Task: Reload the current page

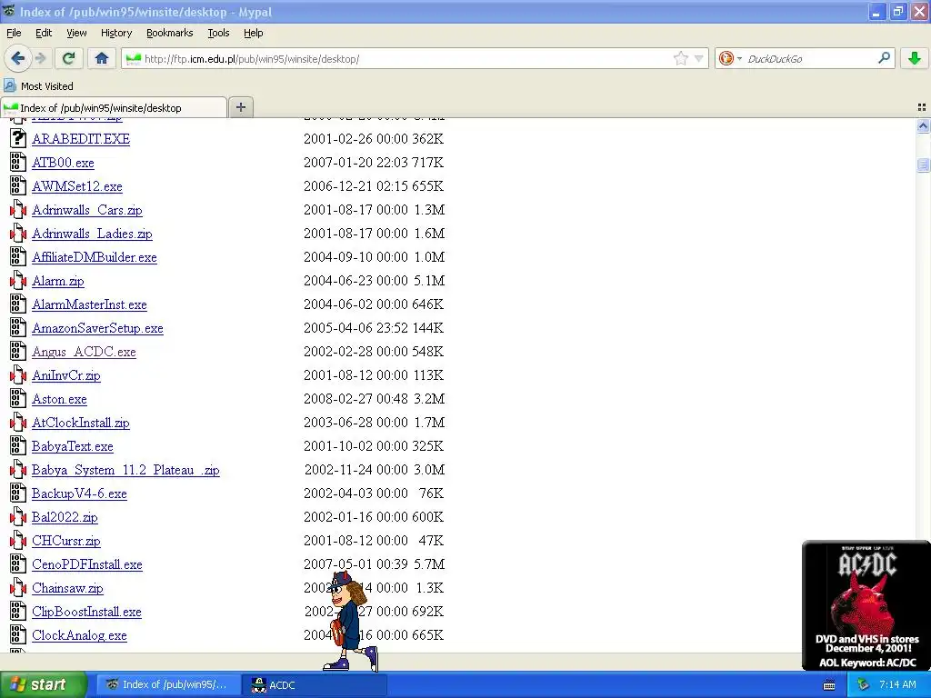Action: [x=69, y=58]
